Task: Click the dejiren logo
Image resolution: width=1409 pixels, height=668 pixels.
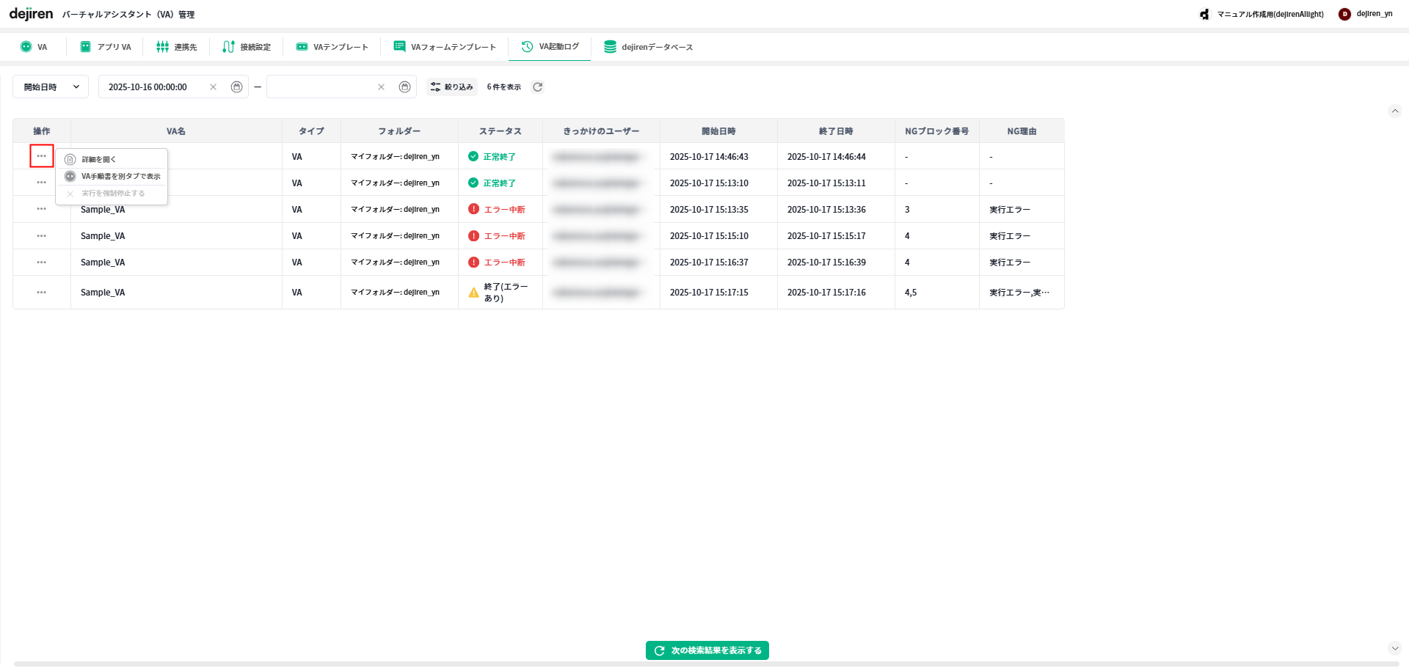Action: coord(31,14)
